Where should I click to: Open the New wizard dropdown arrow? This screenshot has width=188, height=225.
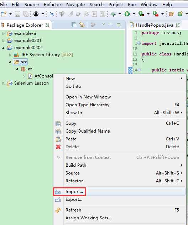(10, 14)
